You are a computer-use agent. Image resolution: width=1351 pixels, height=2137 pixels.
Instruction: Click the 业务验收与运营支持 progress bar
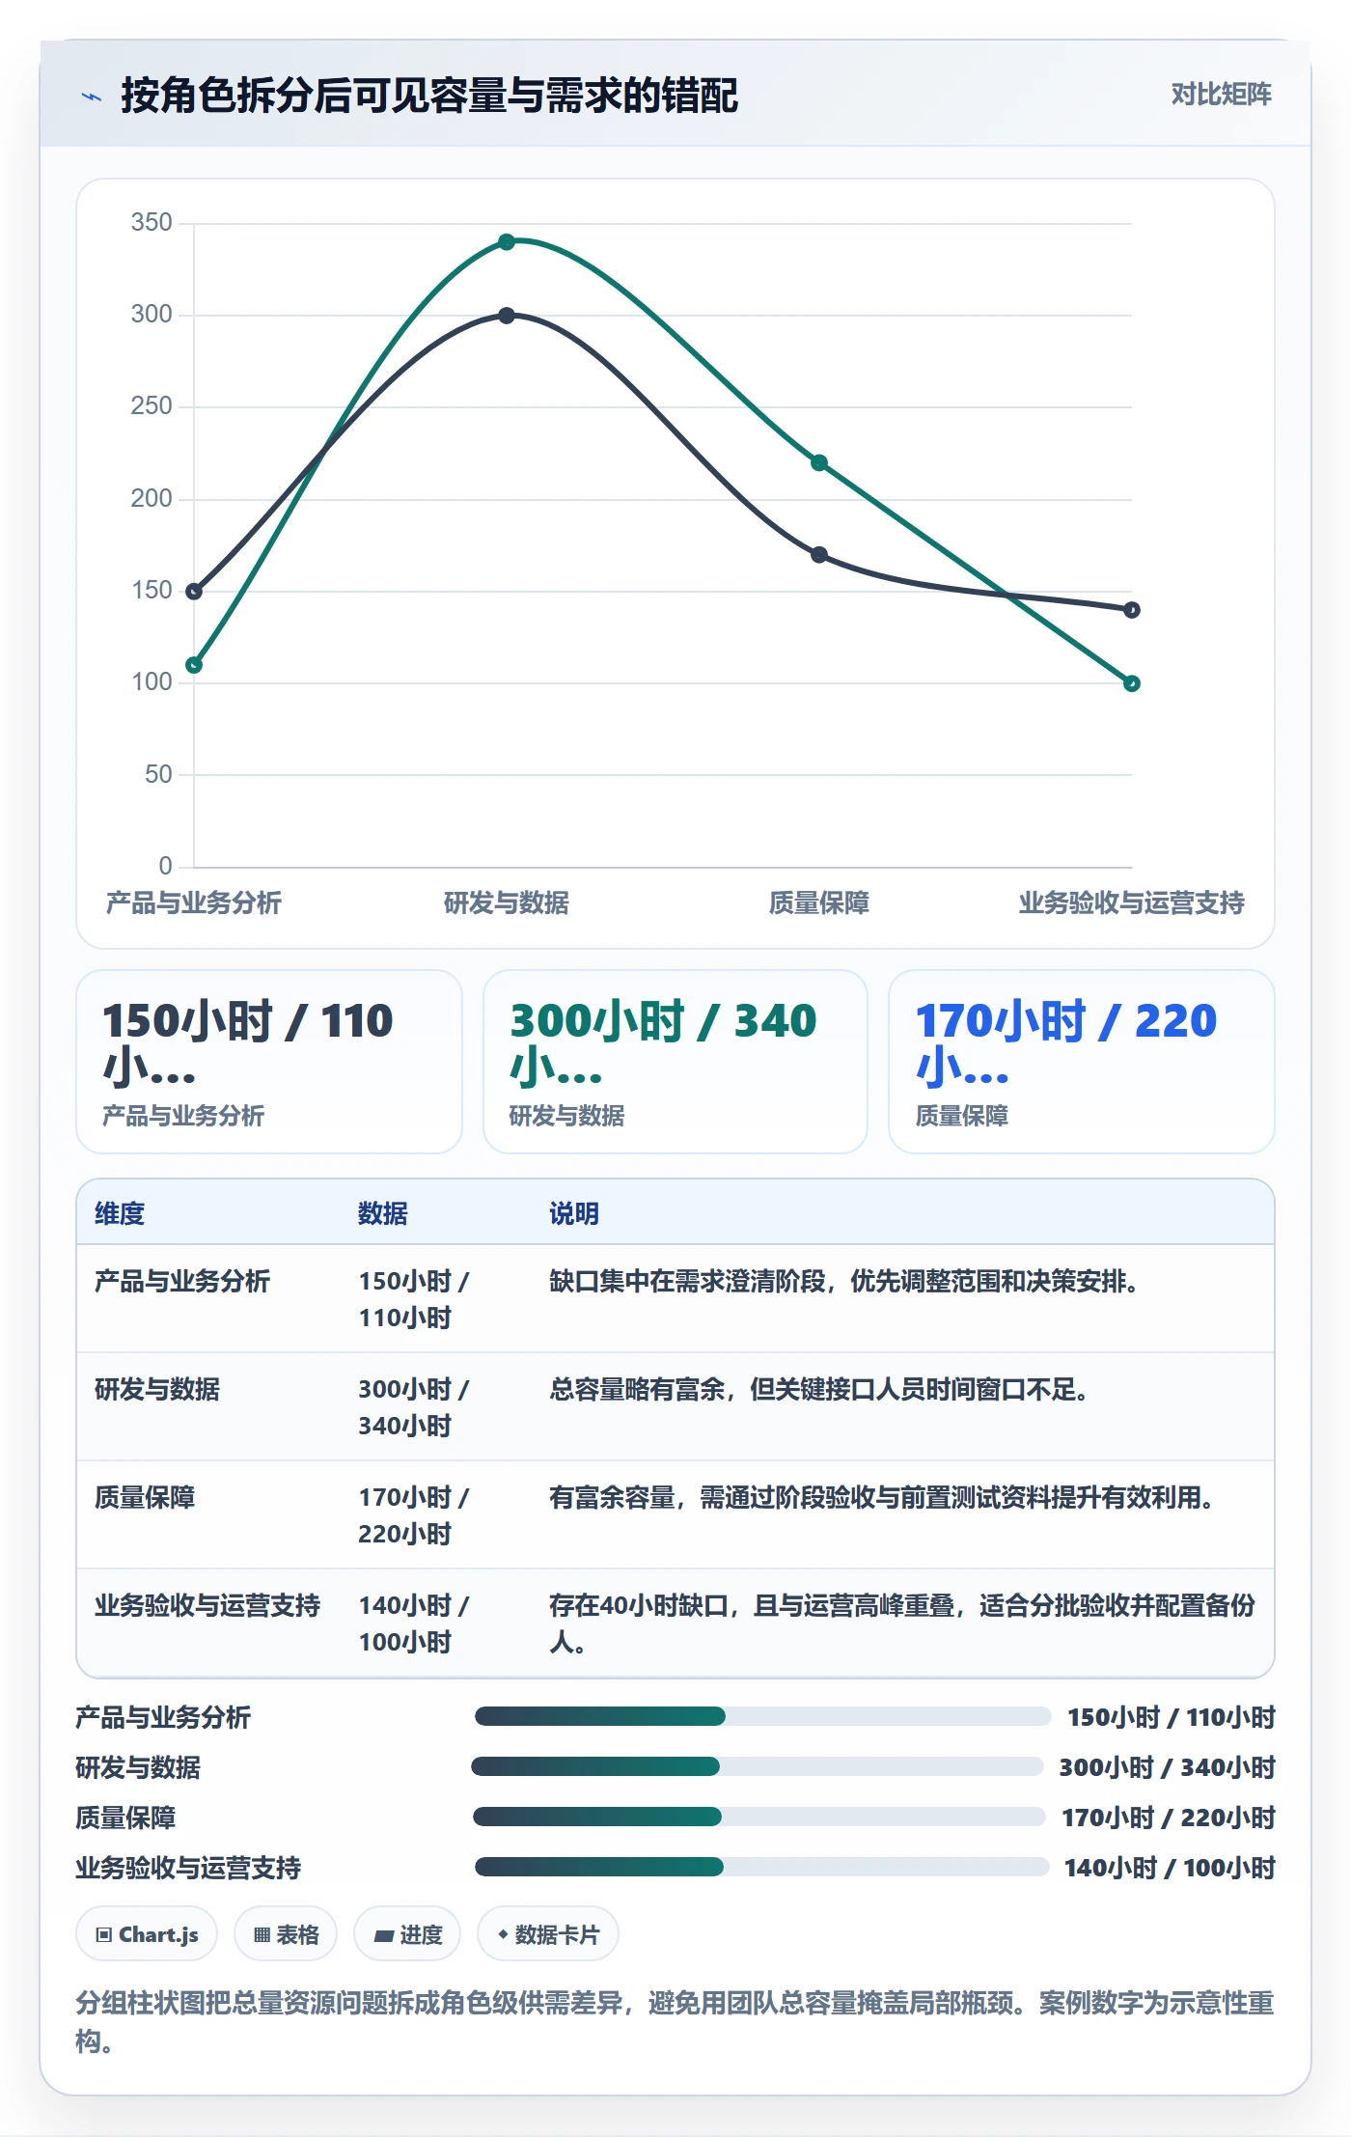pyautogui.click(x=761, y=1867)
